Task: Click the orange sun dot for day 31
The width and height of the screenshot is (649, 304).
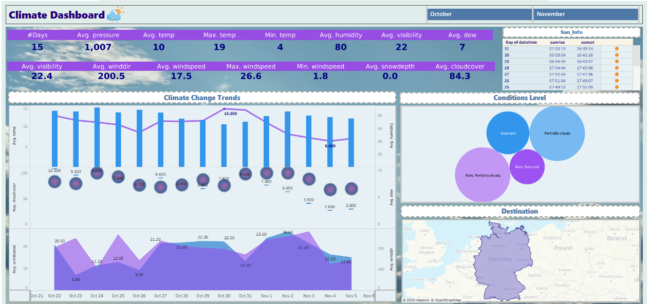Action: pyautogui.click(x=617, y=49)
